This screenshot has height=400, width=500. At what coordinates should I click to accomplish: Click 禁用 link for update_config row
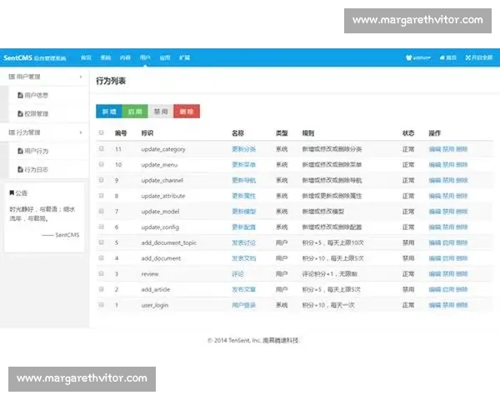[448, 227]
